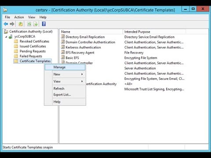Click the Refresh toolbar icon
Viewport: 211px width, 158px height.
pyautogui.click(x=29, y=24)
